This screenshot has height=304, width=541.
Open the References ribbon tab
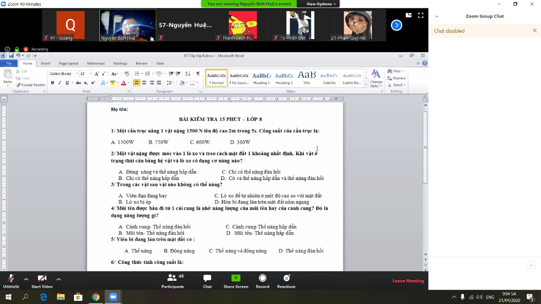point(96,63)
